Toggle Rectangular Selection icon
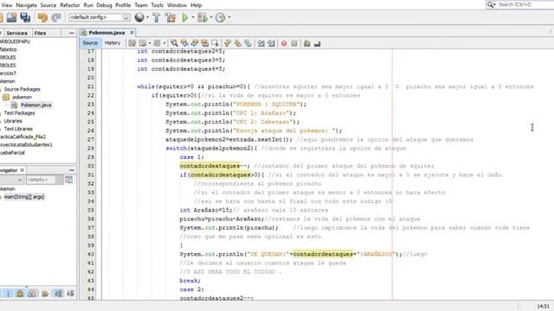 tap(215, 43)
